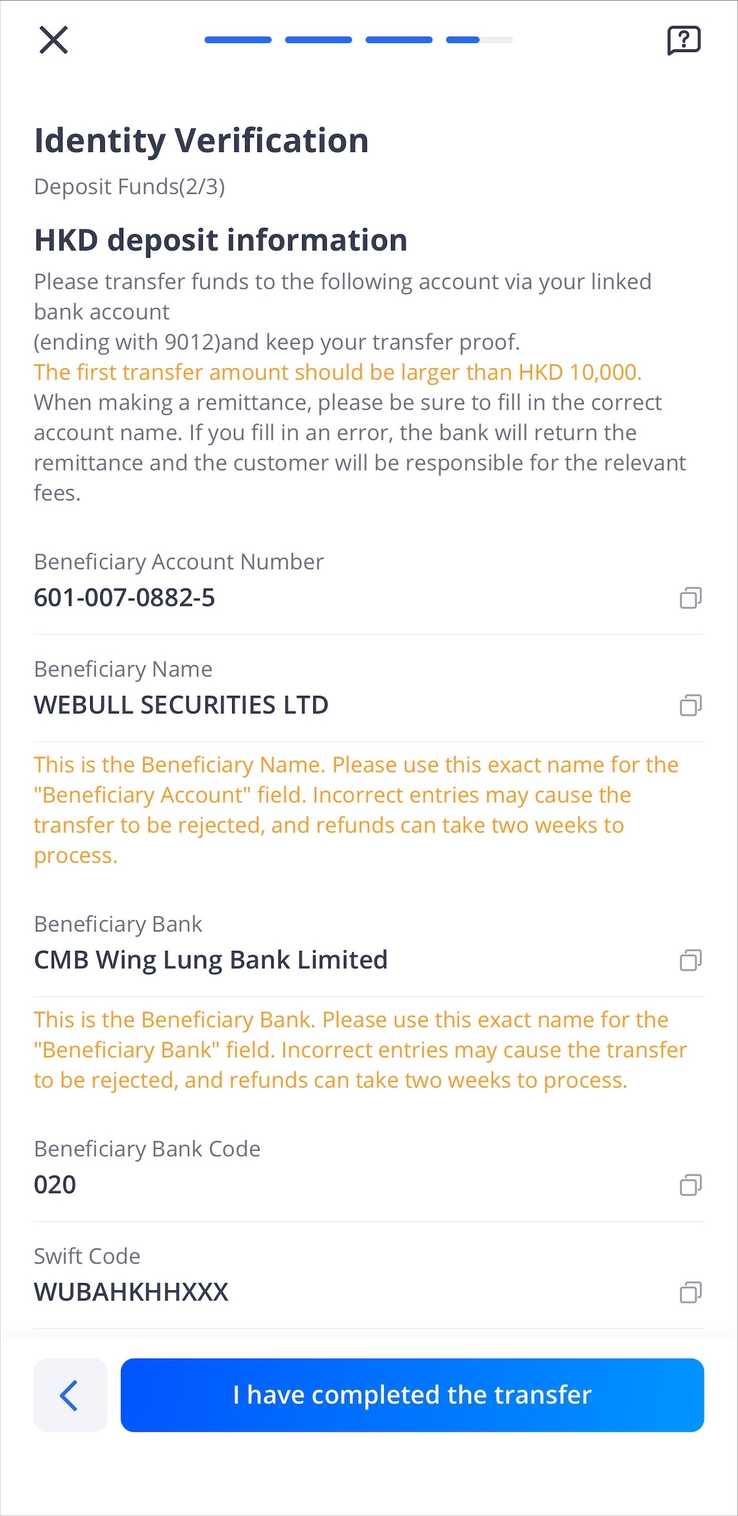Close the Identity Verification screen

point(54,40)
